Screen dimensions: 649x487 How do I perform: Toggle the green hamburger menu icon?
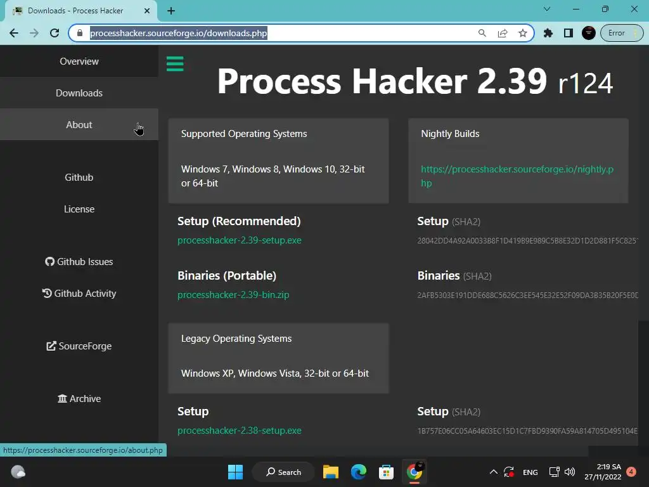(x=175, y=64)
